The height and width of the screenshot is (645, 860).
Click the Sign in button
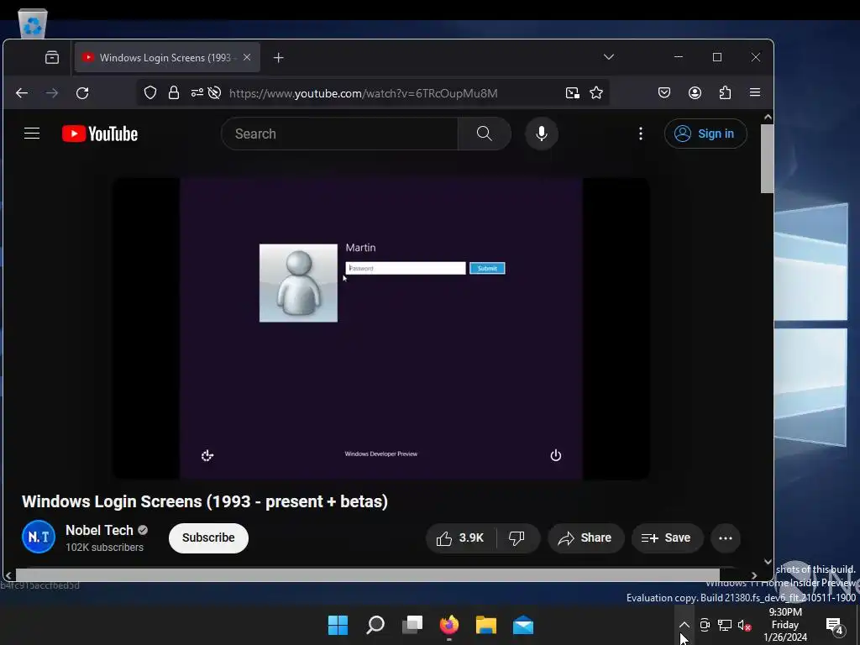(x=705, y=134)
